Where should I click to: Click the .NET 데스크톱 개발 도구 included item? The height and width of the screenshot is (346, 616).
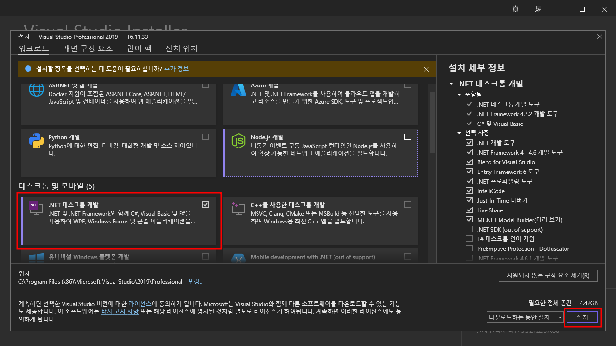point(509,104)
